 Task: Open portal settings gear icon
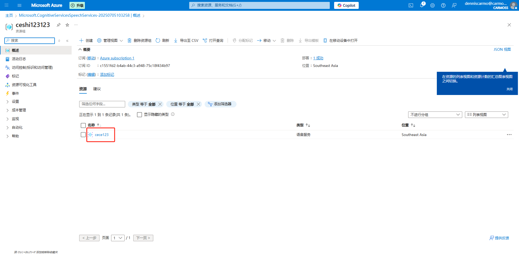[432, 5]
